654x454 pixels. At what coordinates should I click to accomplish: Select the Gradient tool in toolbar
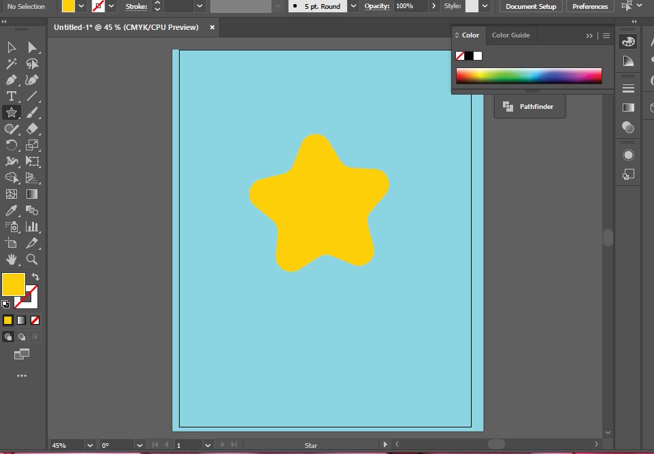pyautogui.click(x=32, y=194)
